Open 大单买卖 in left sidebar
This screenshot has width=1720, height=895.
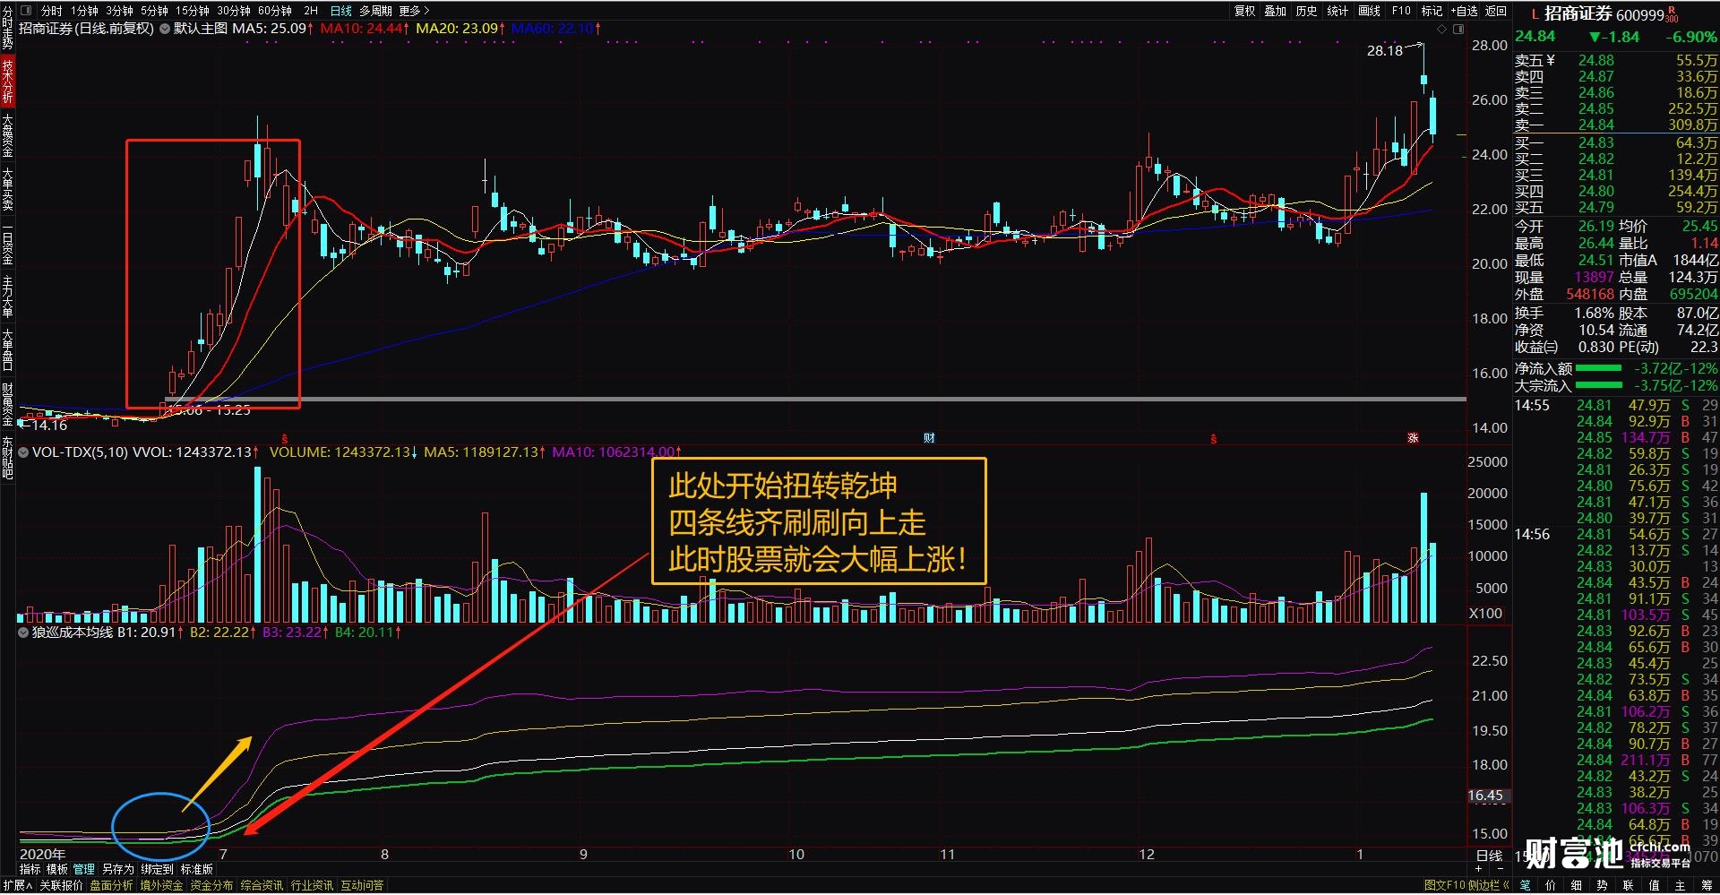(7, 189)
